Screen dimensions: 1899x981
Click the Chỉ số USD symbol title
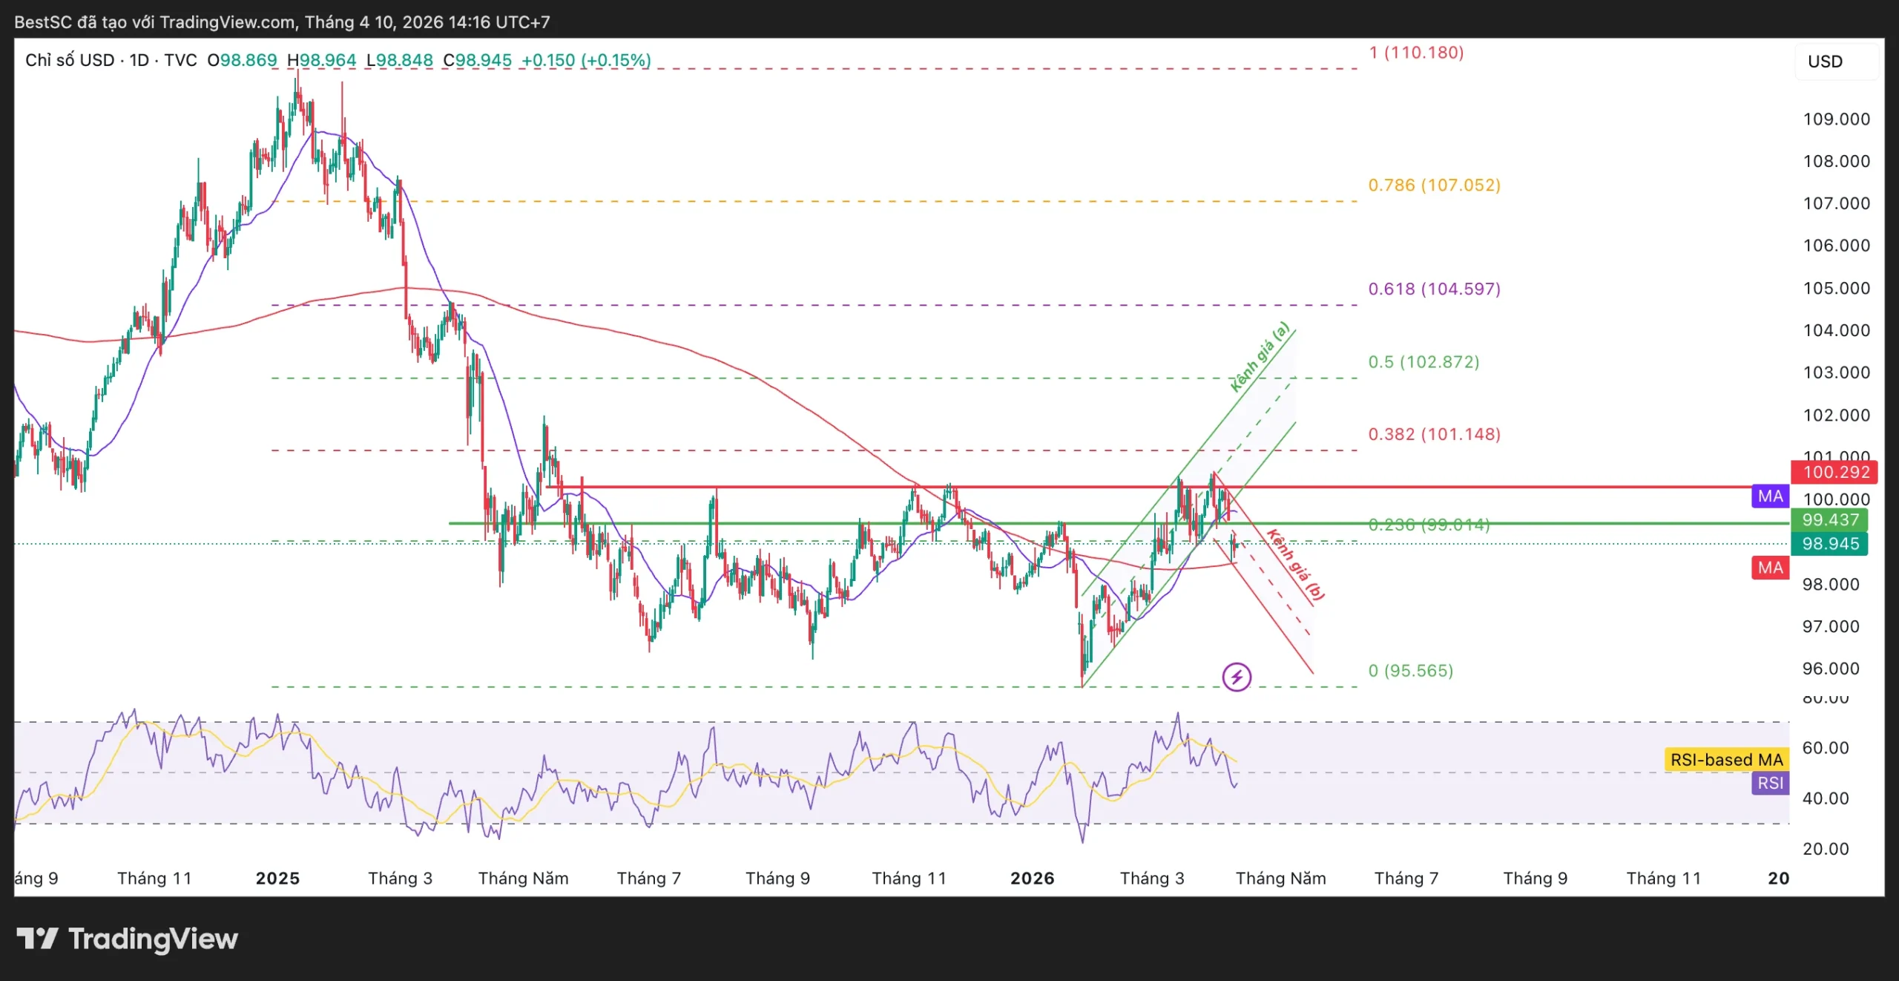[70, 60]
